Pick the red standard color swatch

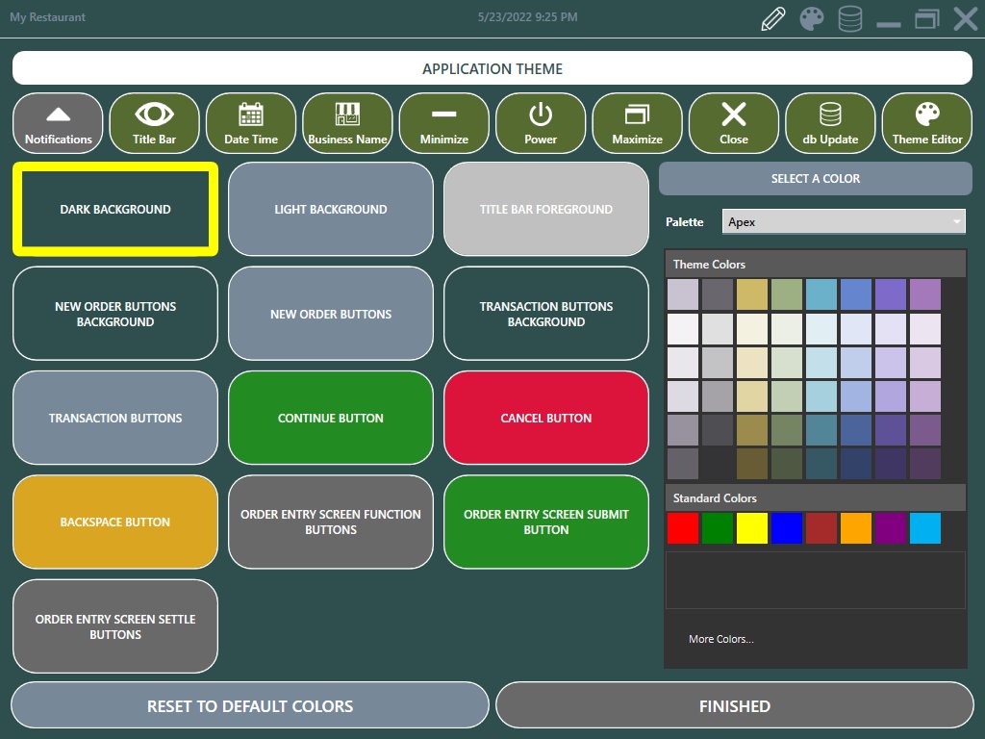click(682, 528)
